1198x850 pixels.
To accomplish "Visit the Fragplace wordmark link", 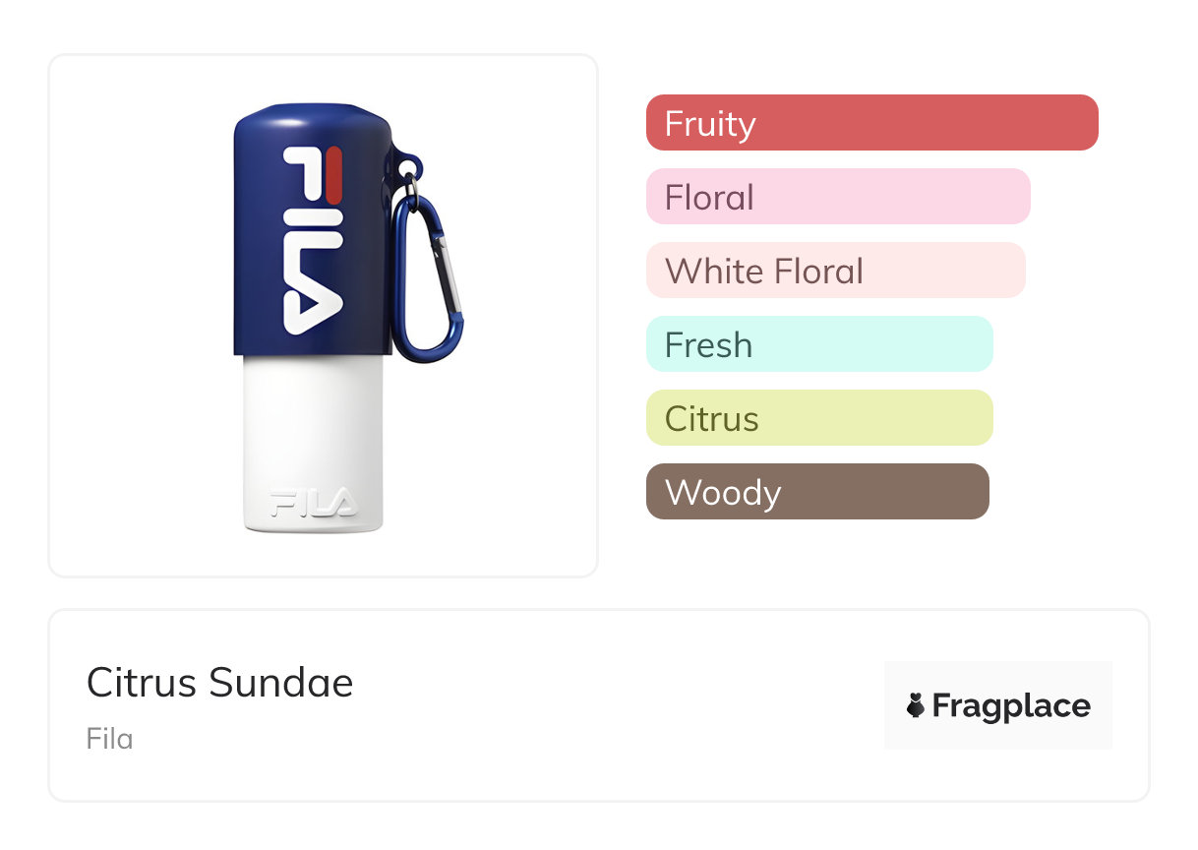I will [x=1011, y=705].
